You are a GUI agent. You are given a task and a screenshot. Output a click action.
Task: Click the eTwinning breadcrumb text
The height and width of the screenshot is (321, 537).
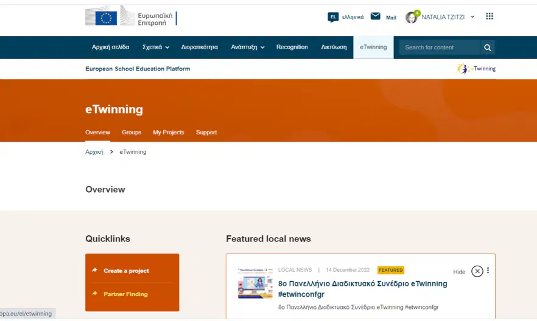coord(133,152)
